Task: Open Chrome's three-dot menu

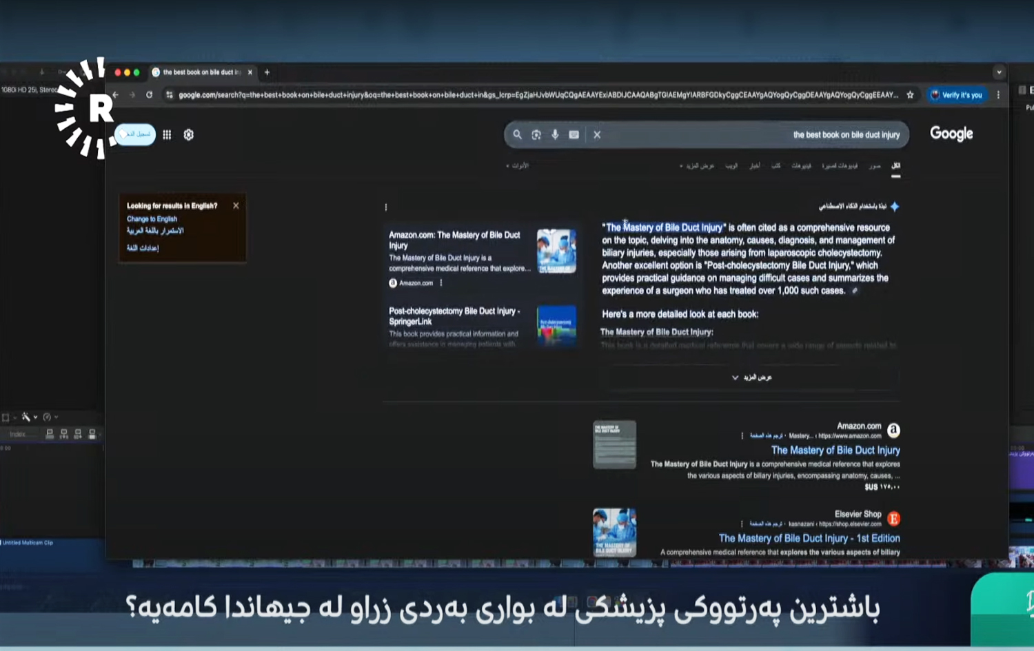Action: point(998,95)
